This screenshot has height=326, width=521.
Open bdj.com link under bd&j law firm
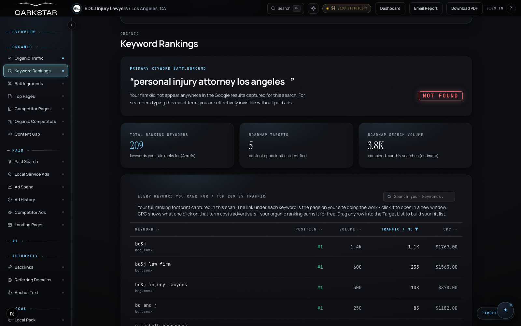144,271
